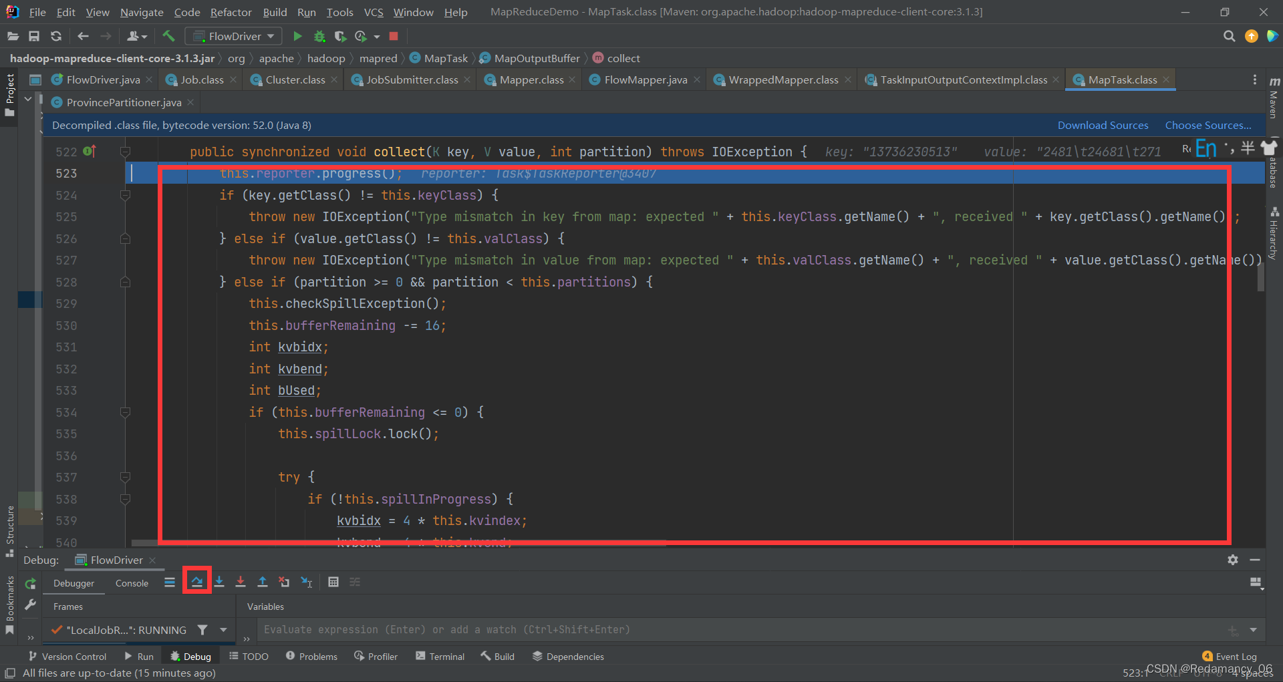Collapse the if block at line 524
Viewport: 1283px width, 682px height.
tap(125, 195)
